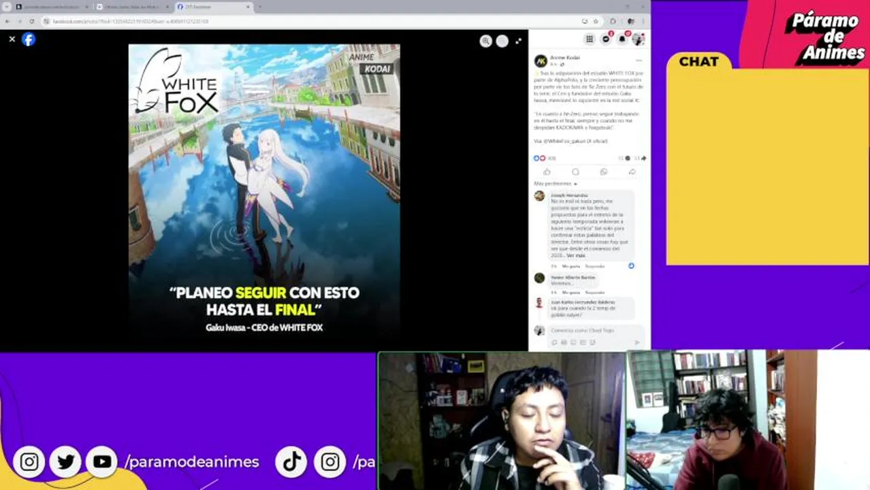This screenshot has height=490, width=870.
Task: Open Juan Karlos Hernandez Baldenz's commenter avatar
Action: pos(539,303)
